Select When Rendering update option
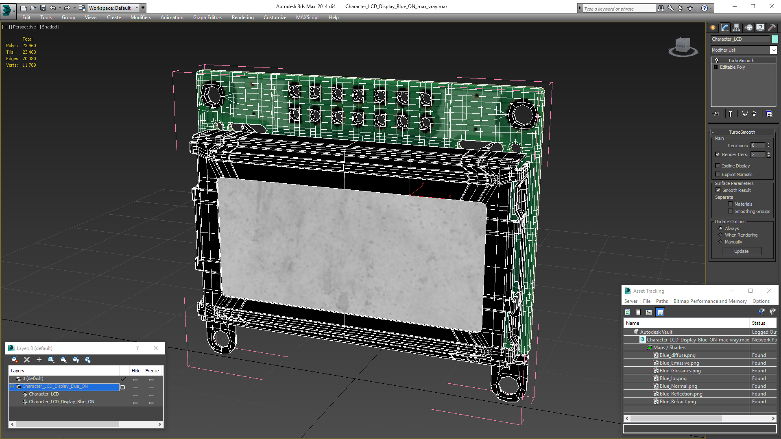The height and width of the screenshot is (439, 781). [721, 235]
